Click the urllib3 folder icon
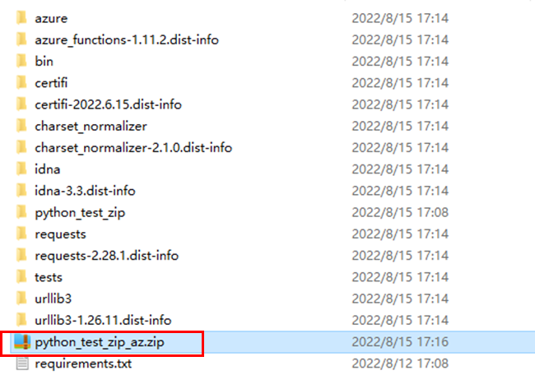 (x=21, y=298)
